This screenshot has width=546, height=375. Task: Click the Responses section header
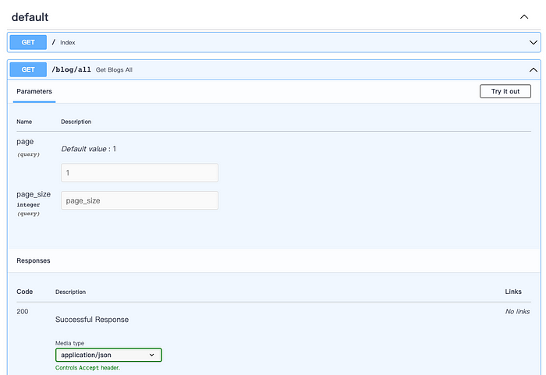(x=34, y=260)
